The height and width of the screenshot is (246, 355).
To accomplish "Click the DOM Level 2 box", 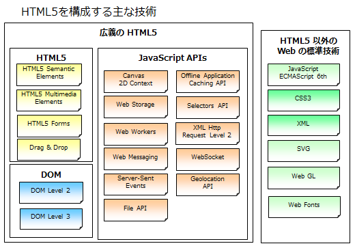I will click(x=51, y=193).
